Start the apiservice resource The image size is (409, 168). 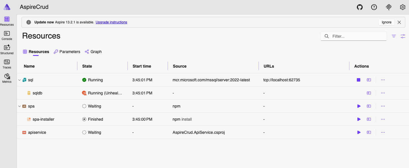(x=359, y=132)
